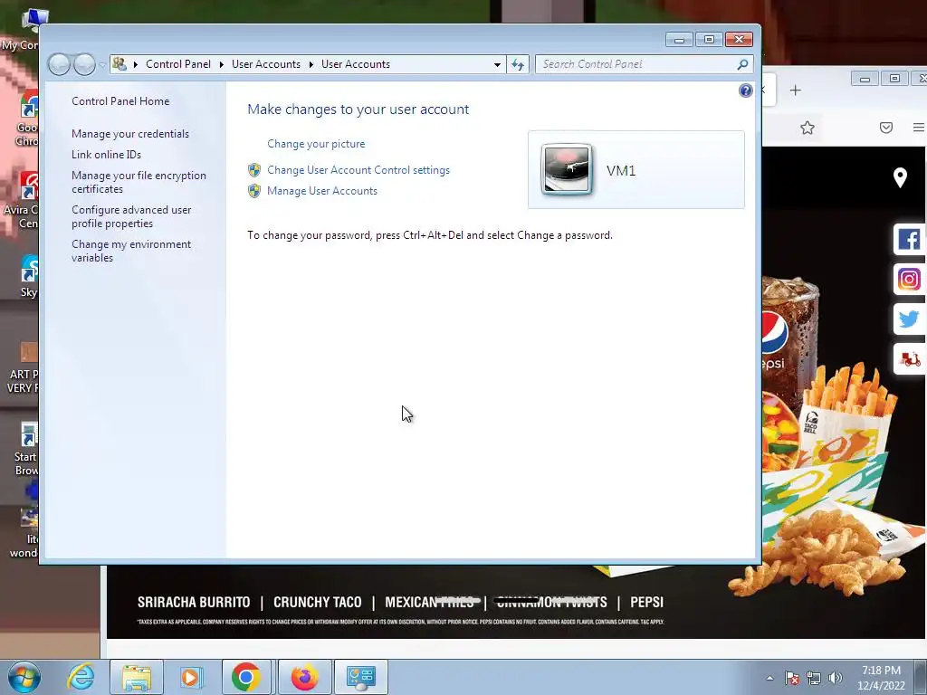The image size is (927, 695).
Task: Click the Search Control Panel field
Action: coord(636,64)
